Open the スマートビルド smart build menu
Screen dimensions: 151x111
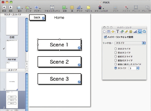tap(101, 9)
